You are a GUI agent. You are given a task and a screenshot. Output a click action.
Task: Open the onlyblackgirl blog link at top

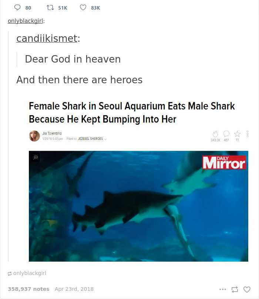coord(26,21)
